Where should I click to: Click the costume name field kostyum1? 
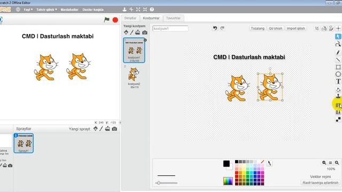coord(170,28)
